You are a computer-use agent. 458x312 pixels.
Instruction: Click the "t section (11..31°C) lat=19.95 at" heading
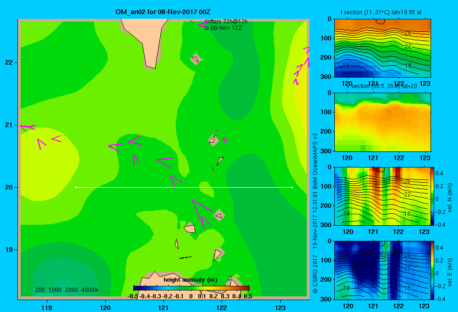(381, 12)
